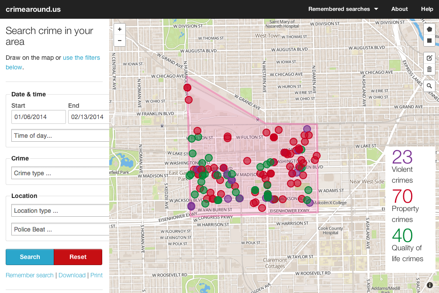Click the 'Cook County Hospital' map label

pyautogui.click(x=330, y=230)
